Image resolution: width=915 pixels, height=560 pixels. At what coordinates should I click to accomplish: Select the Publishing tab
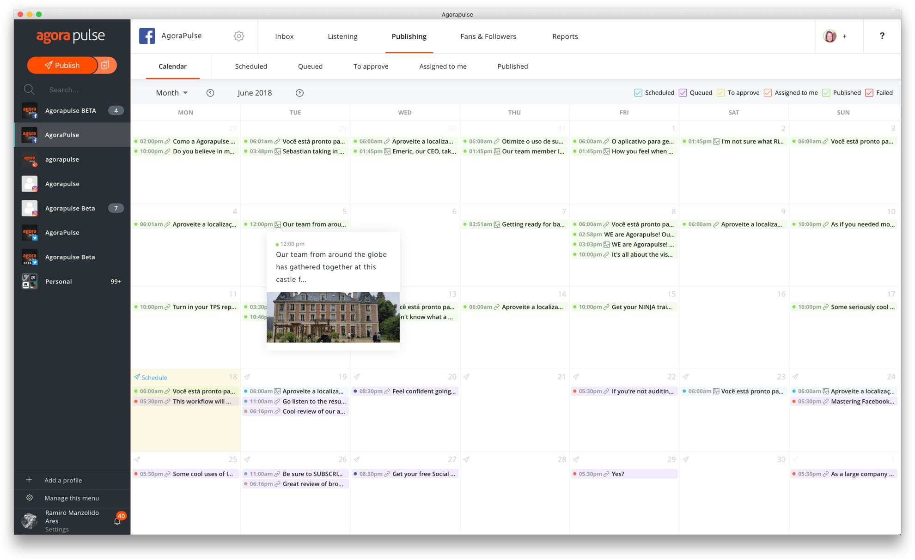(409, 36)
